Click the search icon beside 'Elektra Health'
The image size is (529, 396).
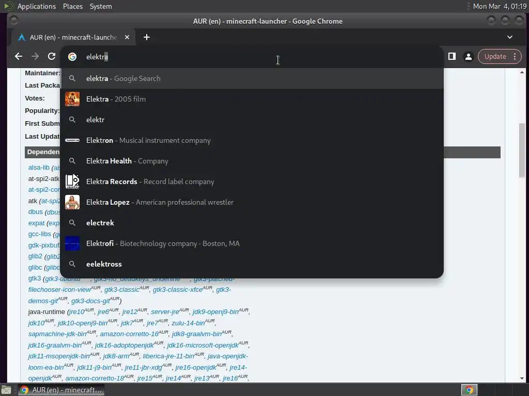[72, 161]
